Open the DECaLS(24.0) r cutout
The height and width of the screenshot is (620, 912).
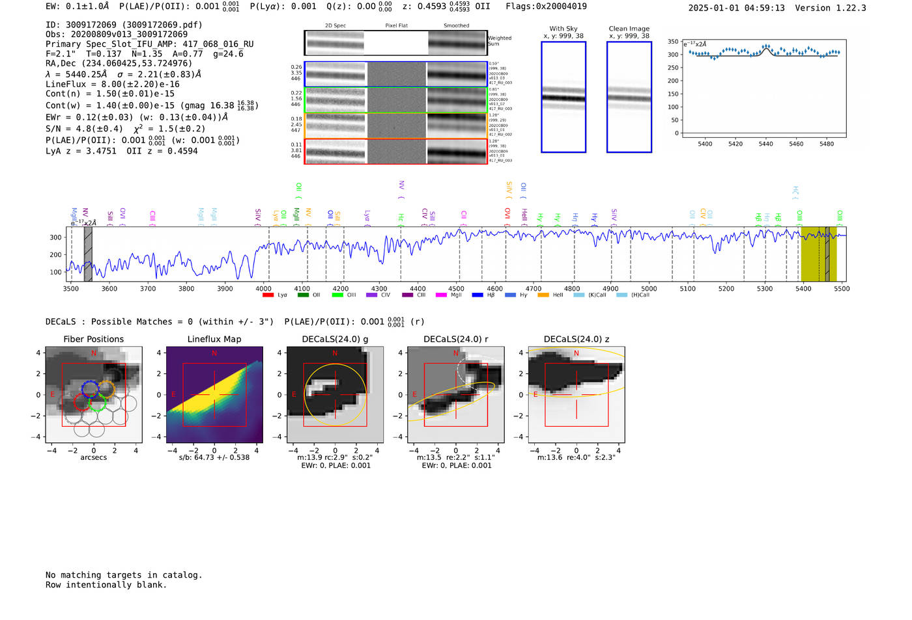click(x=455, y=395)
